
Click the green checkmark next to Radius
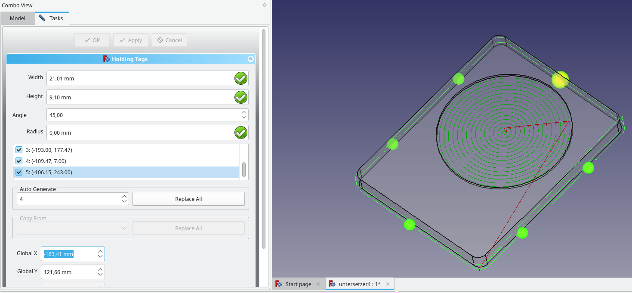tap(240, 133)
